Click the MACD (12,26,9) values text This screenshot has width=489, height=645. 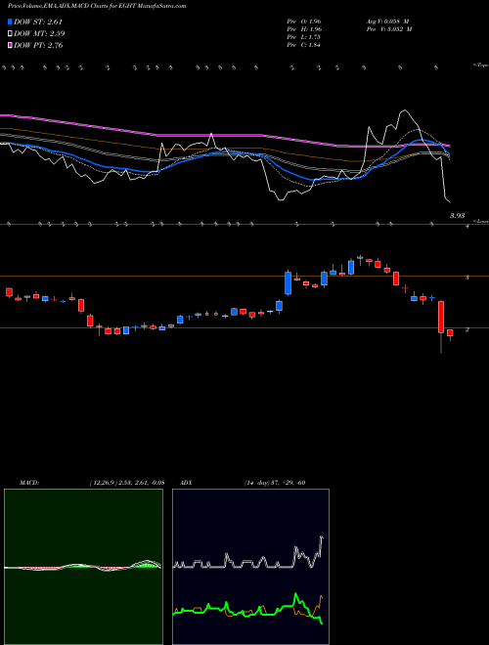coord(127,483)
